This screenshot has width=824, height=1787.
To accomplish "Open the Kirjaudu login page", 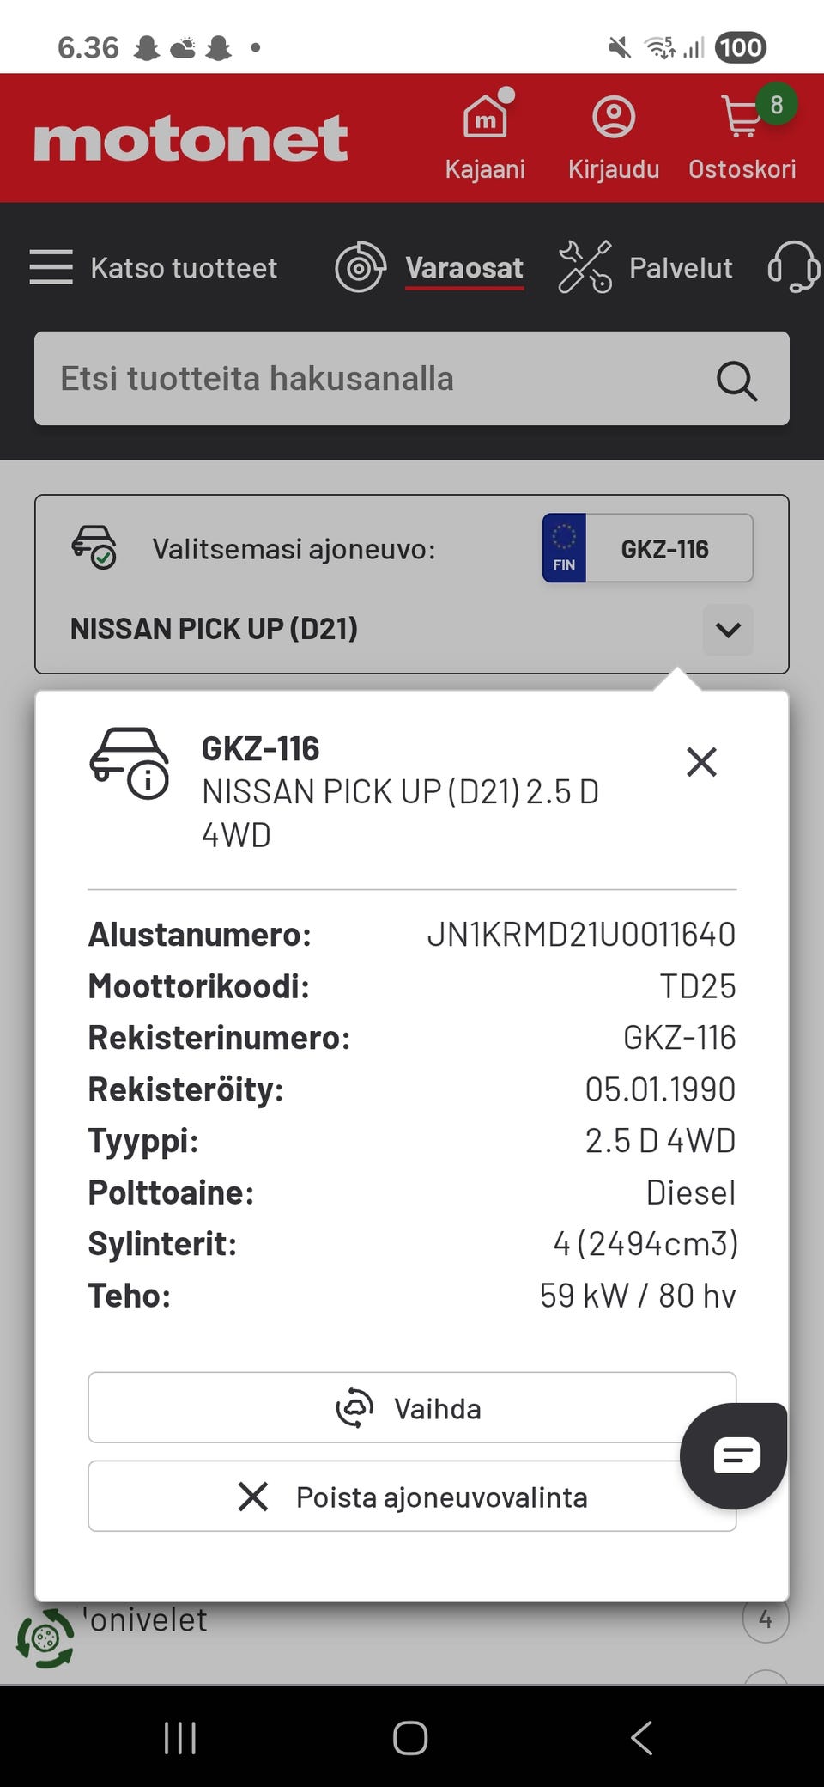I will tap(614, 137).
